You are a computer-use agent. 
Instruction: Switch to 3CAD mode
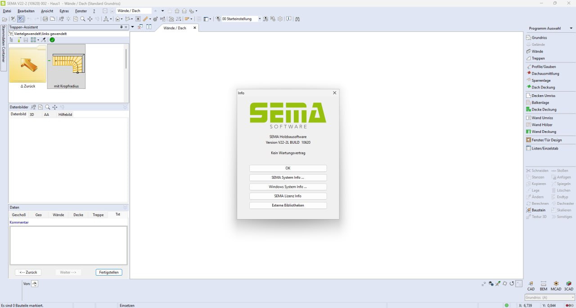click(x=569, y=286)
